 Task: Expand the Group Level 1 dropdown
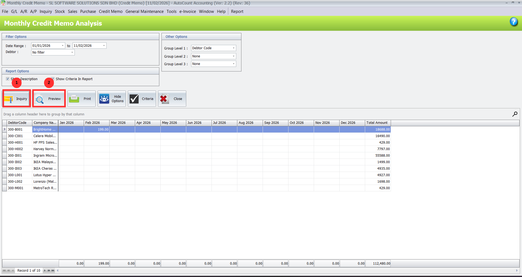coord(233,48)
